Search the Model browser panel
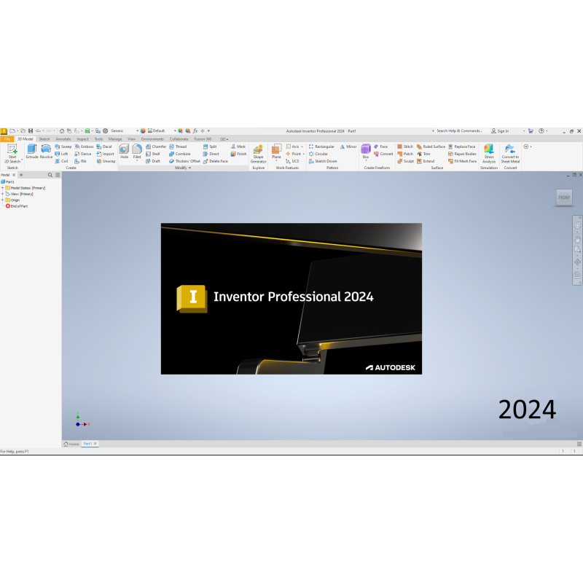This screenshot has width=583, height=583. tap(50, 175)
